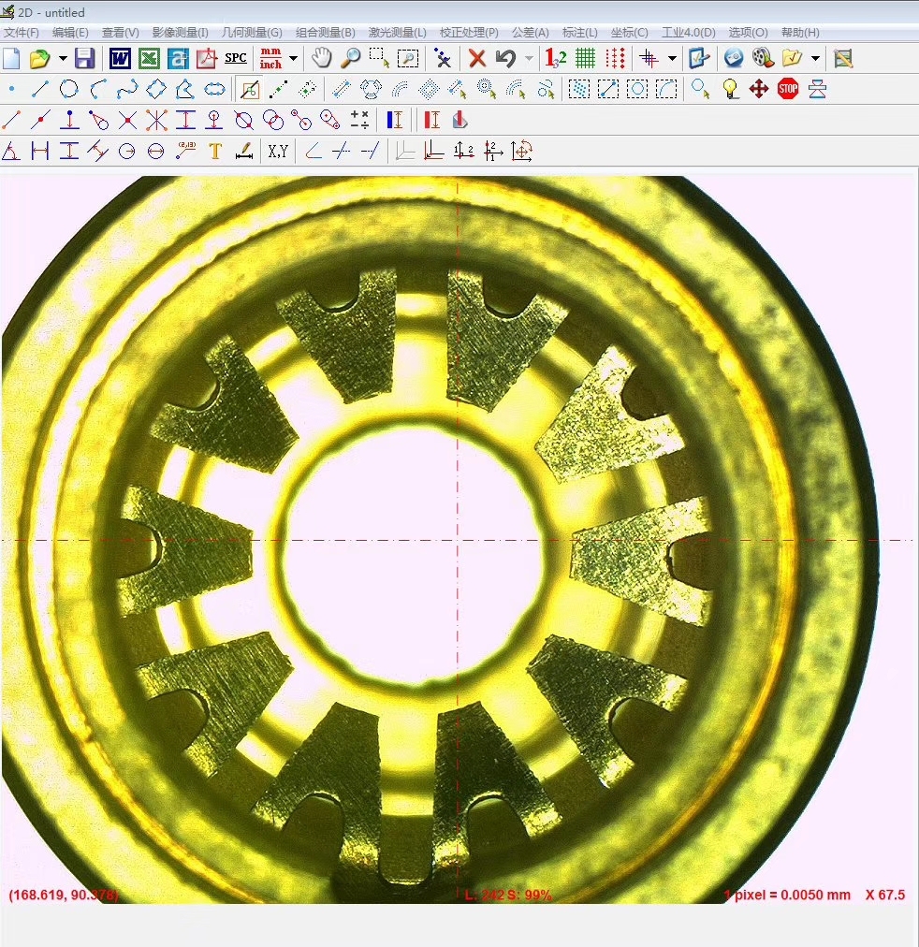The image size is (919, 947).
Task: Open the 影像测量(I) menu
Action: pos(181,33)
